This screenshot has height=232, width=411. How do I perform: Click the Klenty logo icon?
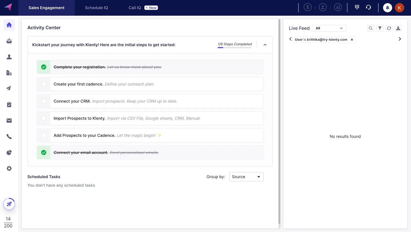point(8,7)
